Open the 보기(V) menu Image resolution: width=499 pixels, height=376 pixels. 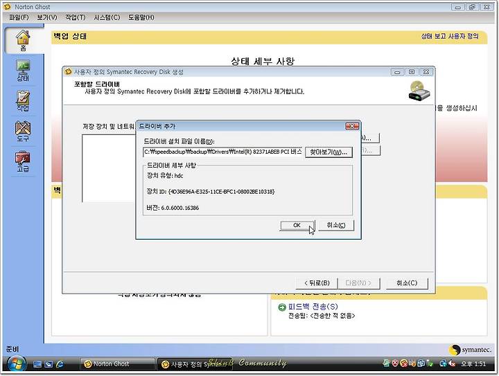[x=47, y=17]
